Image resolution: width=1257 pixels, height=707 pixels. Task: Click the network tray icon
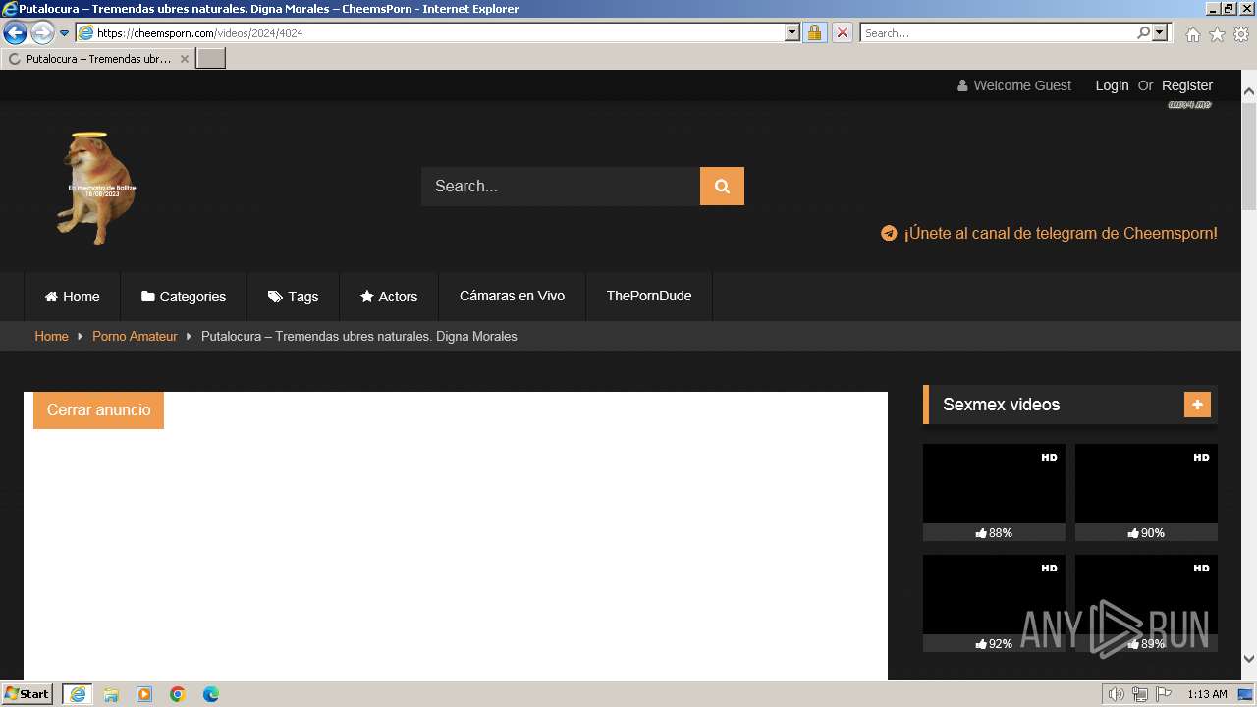(x=1140, y=694)
